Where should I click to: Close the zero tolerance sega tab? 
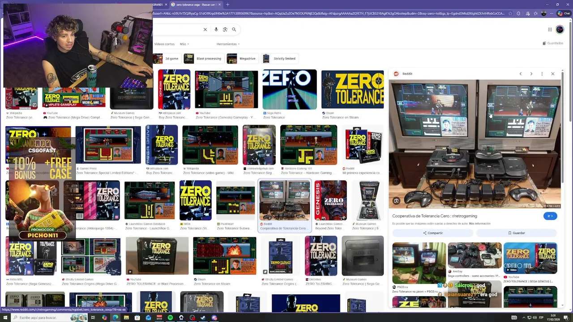(219, 4)
